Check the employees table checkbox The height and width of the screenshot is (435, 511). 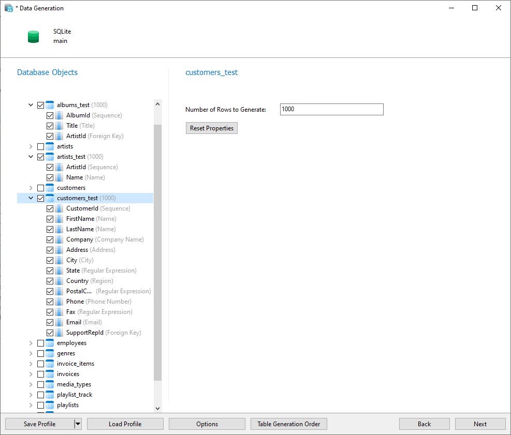pos(40,343)
